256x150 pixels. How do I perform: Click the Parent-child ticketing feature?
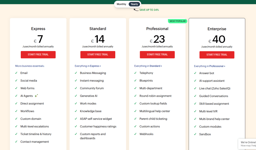pos(153,119)
